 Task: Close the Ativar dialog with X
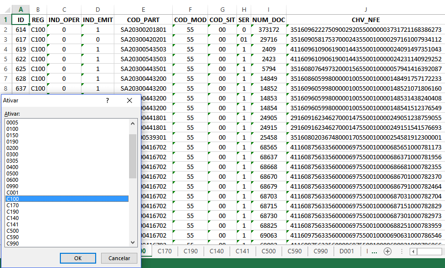[130, 100]
